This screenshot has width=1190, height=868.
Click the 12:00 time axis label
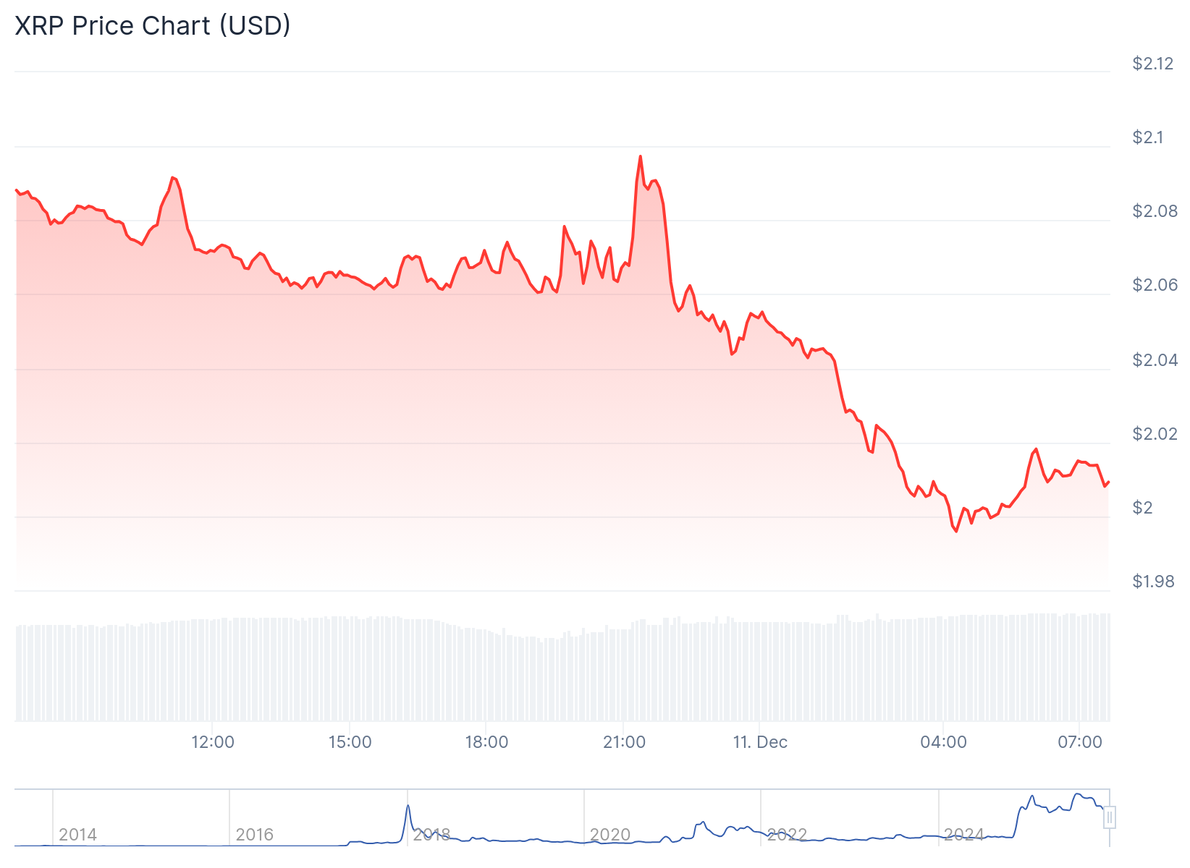[x=213, y=742]
